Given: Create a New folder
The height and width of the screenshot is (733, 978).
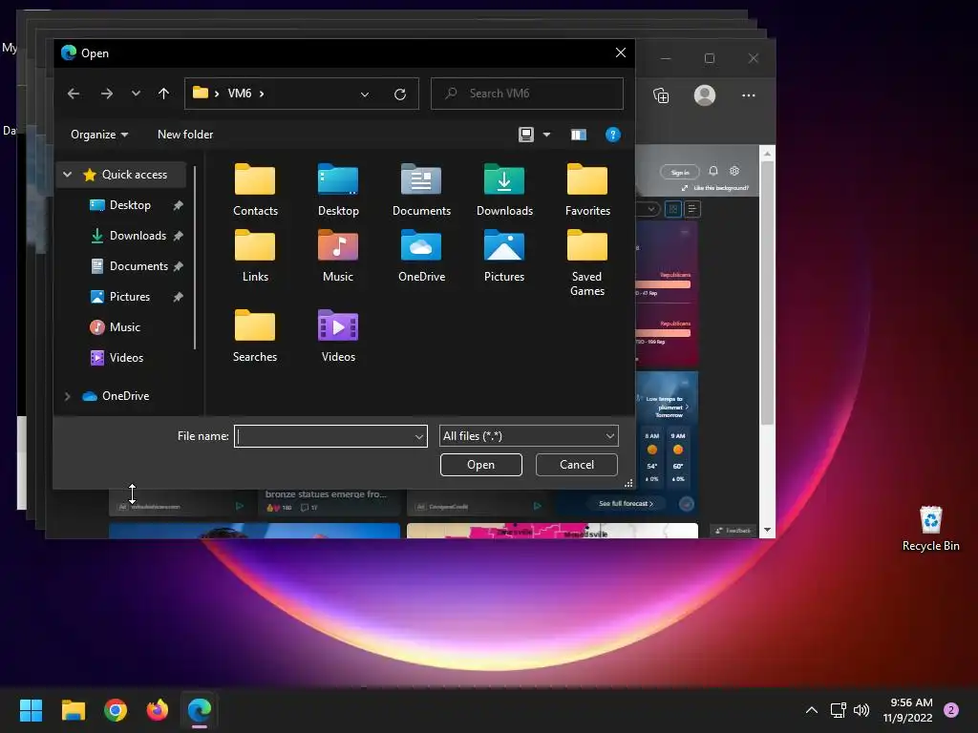Looking at the screenshot, I should (x=185, y=135).
